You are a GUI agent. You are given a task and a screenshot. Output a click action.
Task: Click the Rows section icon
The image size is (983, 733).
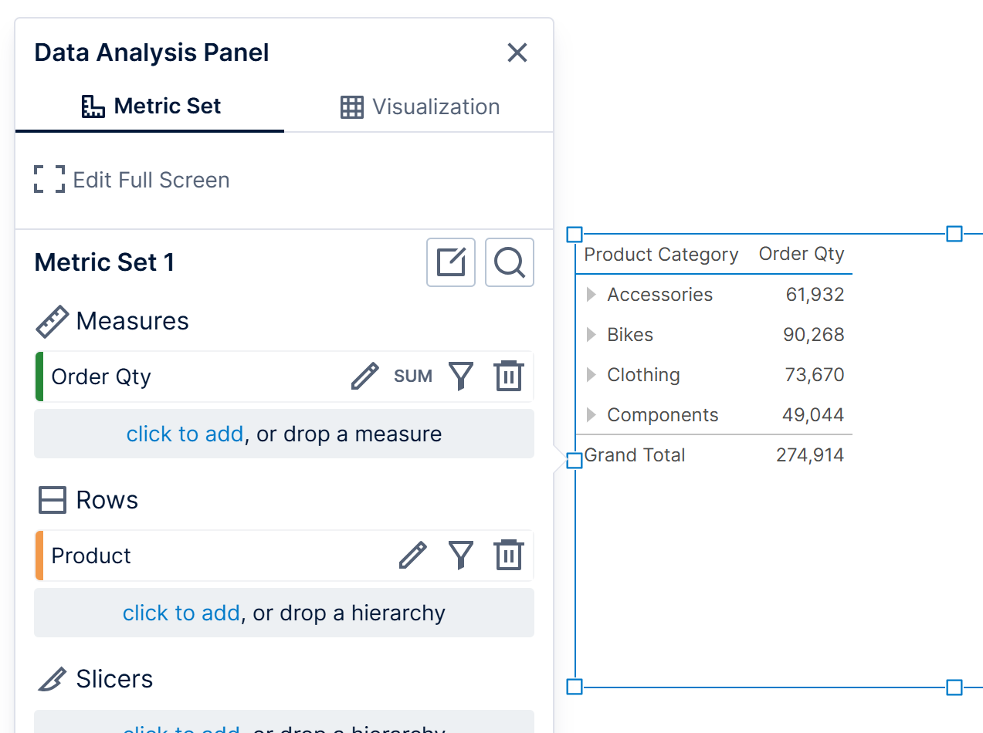pos(53,500)
